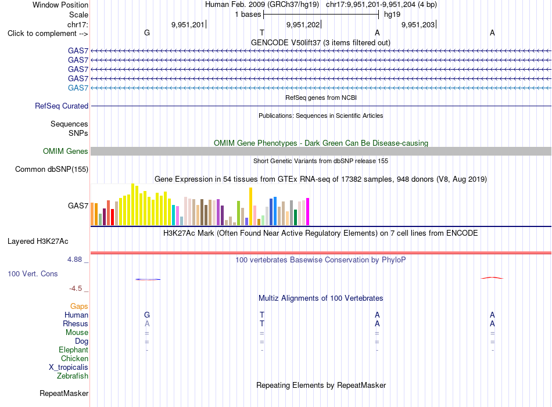The image size is (552, 407).
Task: Click the 9,951,203 ruler position
Action: pyautogui.click(x=418, y=24)
